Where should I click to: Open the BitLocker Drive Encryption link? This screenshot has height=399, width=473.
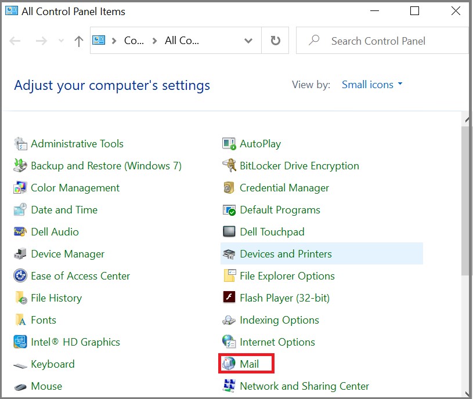299,166
